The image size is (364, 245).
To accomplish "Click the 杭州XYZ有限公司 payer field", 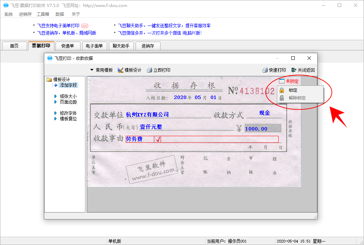I will [x=147, y=114].
